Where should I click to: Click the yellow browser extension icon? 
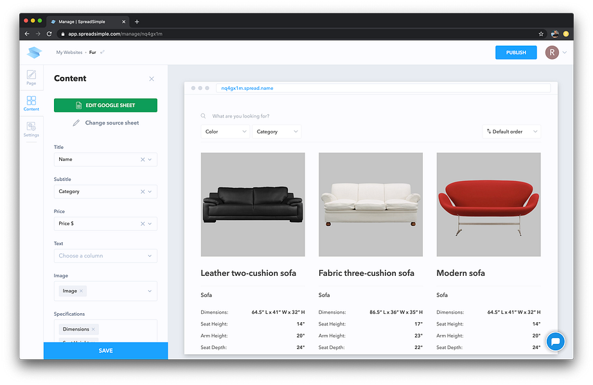click(566, 34)
